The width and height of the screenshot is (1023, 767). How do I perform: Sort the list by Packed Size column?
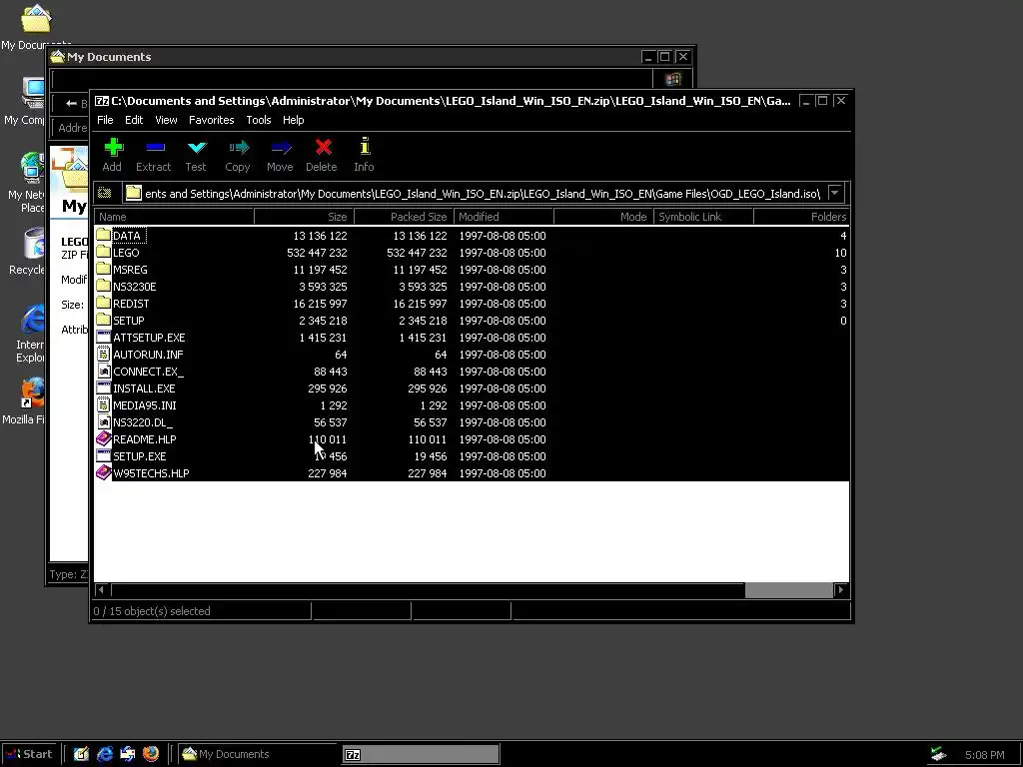(404, 217)
